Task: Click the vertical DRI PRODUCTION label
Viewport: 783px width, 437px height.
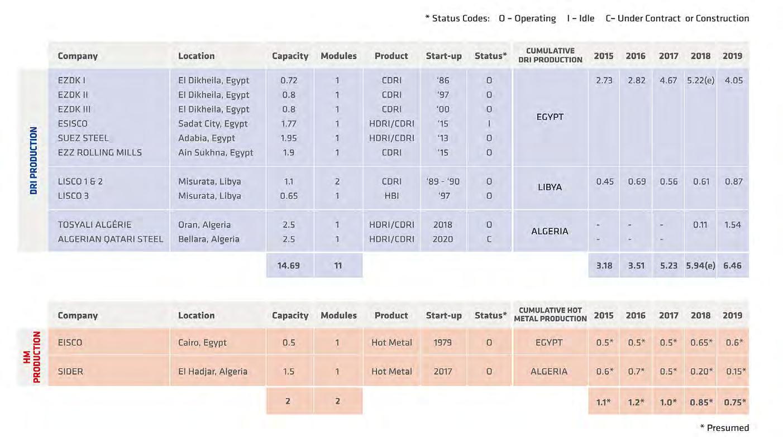Action: pos(34,160)
